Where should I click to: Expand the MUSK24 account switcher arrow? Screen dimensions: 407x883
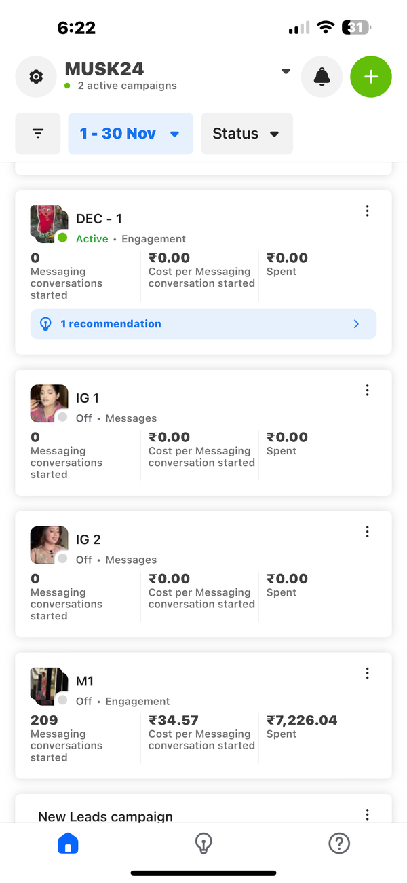[286, 71]
